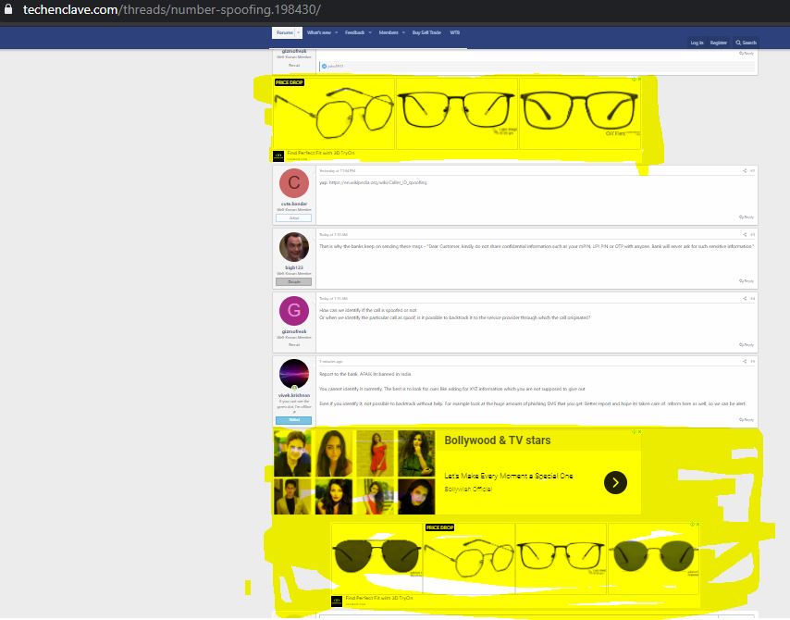The height and width of the screenshot is (620, 790).
Task: Open the Feedback menu
Action: (354, 32)
